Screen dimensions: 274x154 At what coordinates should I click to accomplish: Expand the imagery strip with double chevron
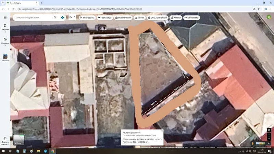coord(269,143)
